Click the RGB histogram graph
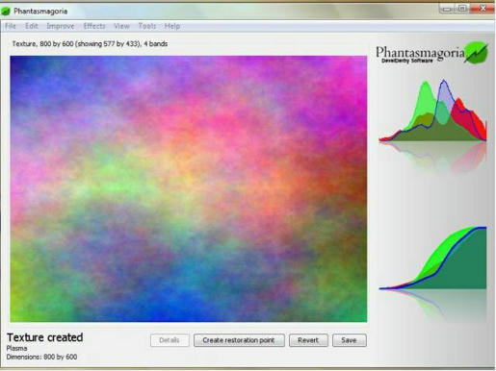Image resolution: width=496 pixels, height=371 pixels. pyautogui.click(x=432, y=111)
